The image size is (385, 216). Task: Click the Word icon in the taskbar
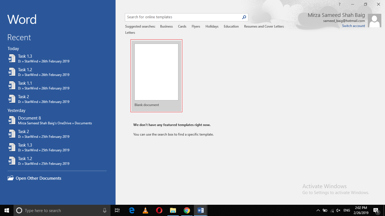tap(201, 210)
